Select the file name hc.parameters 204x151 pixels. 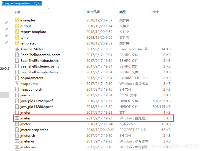point(32,78)
